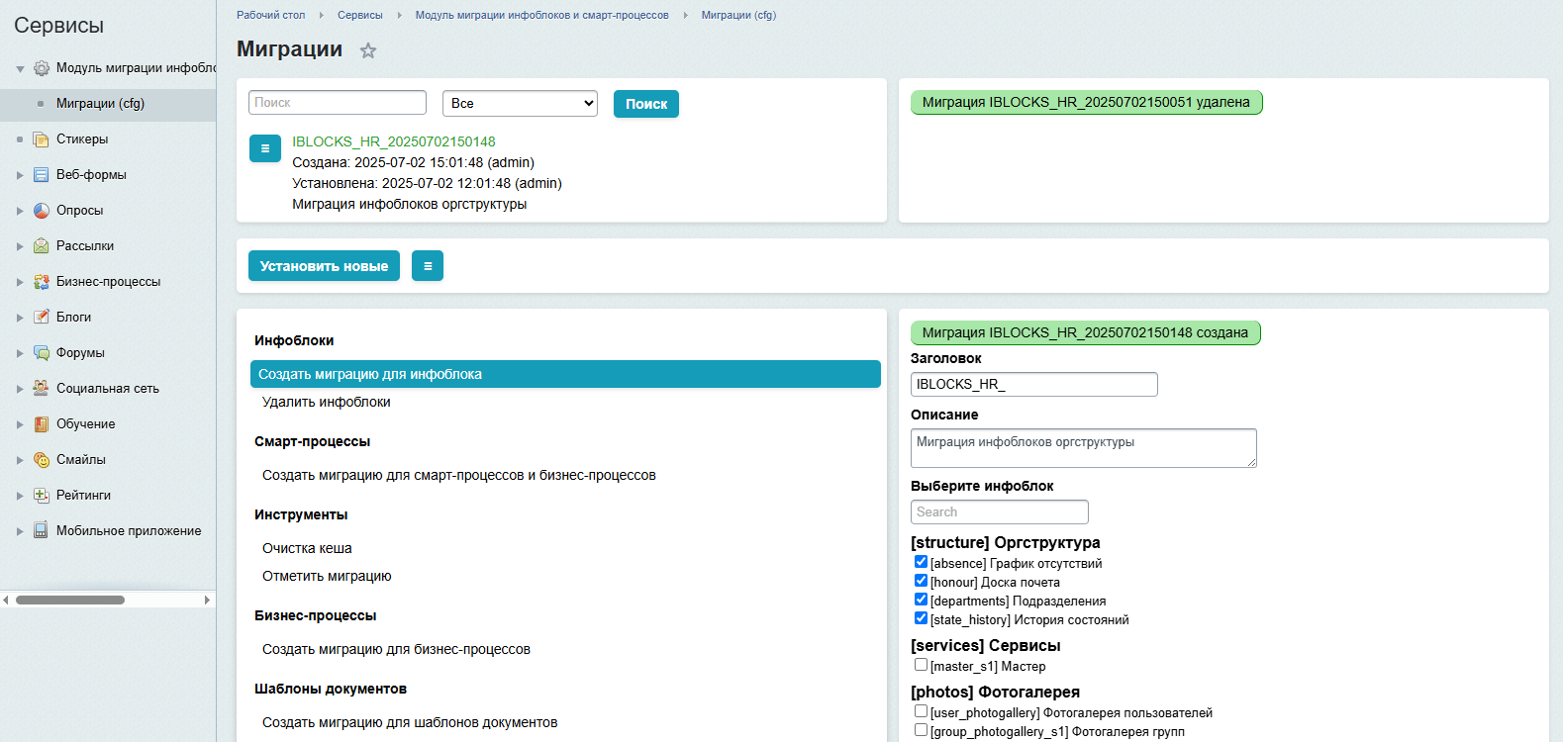Enable the [master_s1] Мастер checkbox
Image resolution: width=1563 pixels, height=742 pixels.
pyautogui.click(x=921, y=665)
